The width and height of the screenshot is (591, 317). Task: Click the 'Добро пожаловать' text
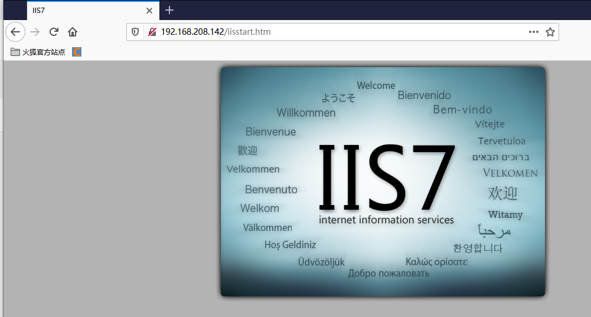(388, 273)
